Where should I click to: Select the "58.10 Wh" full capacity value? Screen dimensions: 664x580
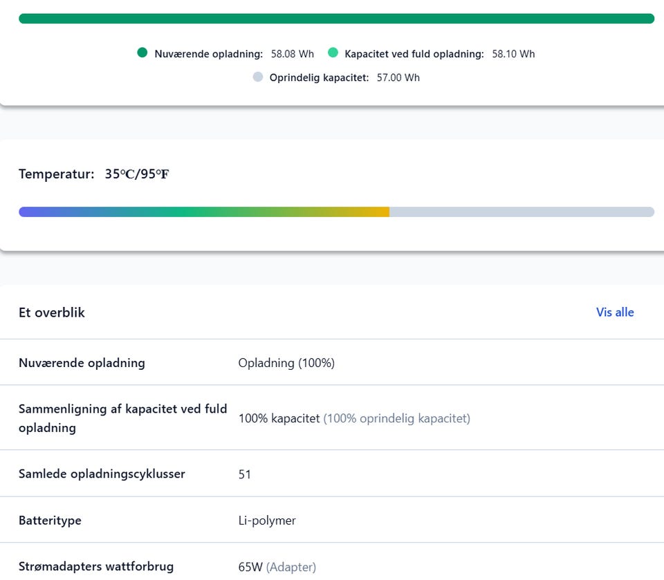tap(513, 54)
